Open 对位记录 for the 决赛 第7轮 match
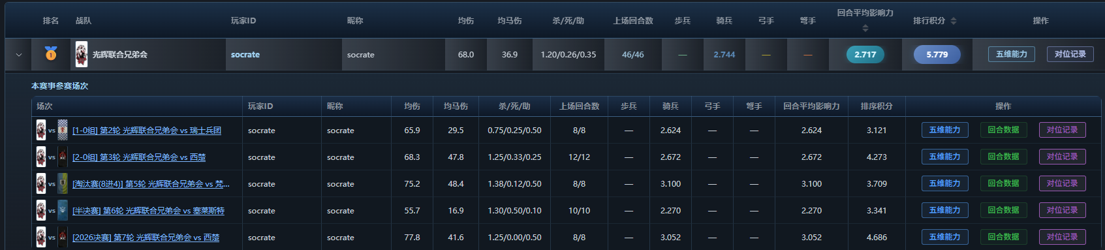 coord(1062,237)
